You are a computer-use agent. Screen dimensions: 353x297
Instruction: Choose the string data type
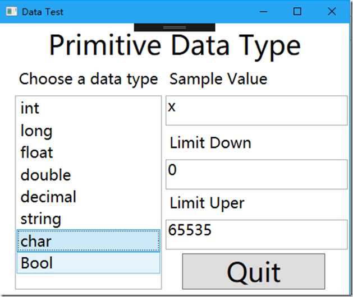point(88,219)
